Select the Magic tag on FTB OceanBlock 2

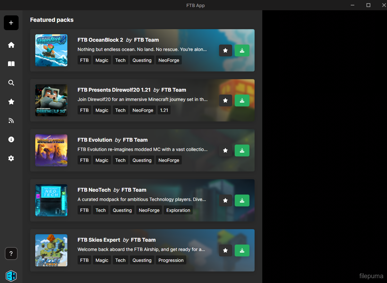[x=102, y=60]
